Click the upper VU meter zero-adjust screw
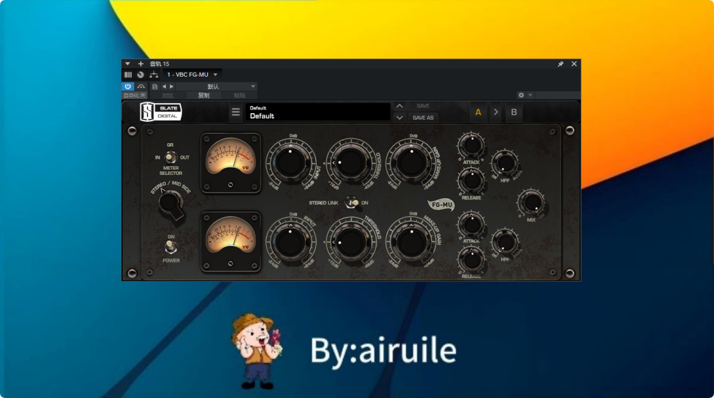 click(x=230, y=185)
